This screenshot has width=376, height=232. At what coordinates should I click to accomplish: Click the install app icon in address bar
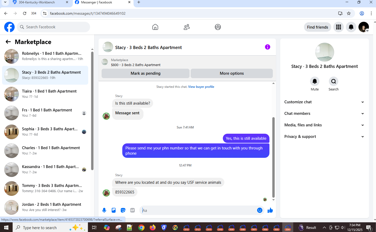(x=340, y=13)
